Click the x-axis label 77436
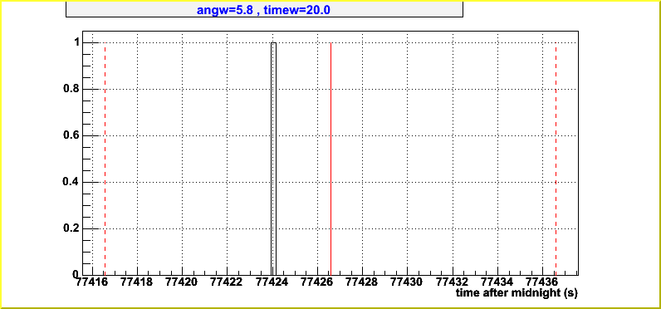 pos(543,282)
